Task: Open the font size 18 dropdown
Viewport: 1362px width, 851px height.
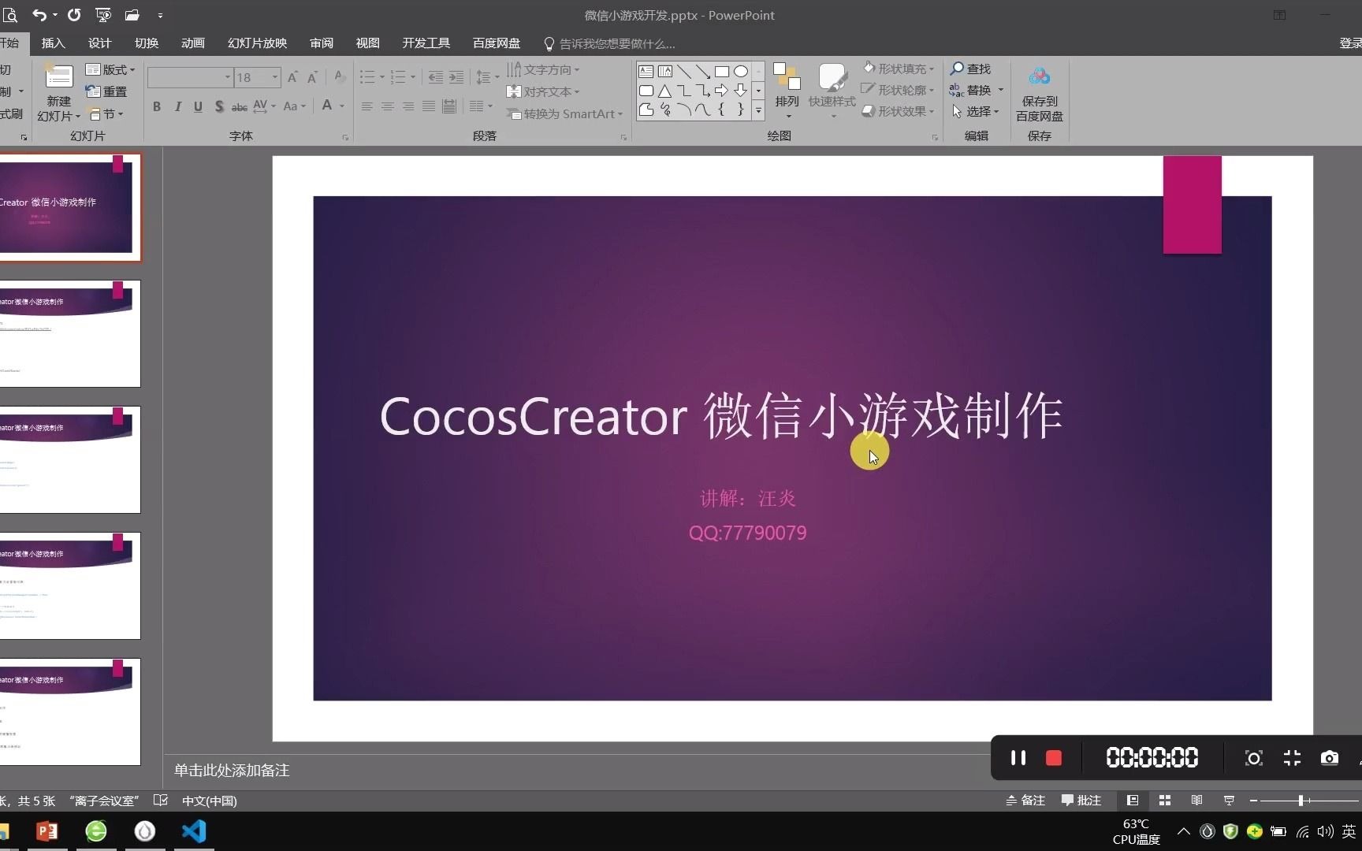Action: [x=275, y=77]
